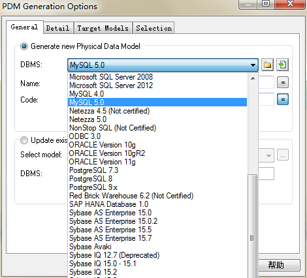Click the highlighted equals button beside Code

click(283, 99)
